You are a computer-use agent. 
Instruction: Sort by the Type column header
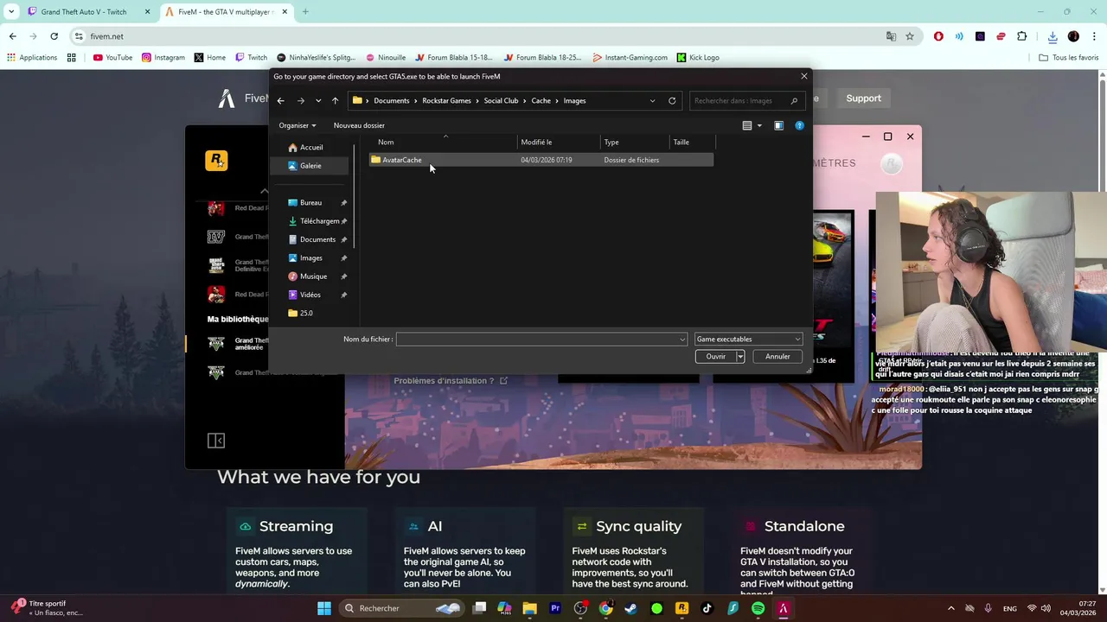(x=635, y=142)
